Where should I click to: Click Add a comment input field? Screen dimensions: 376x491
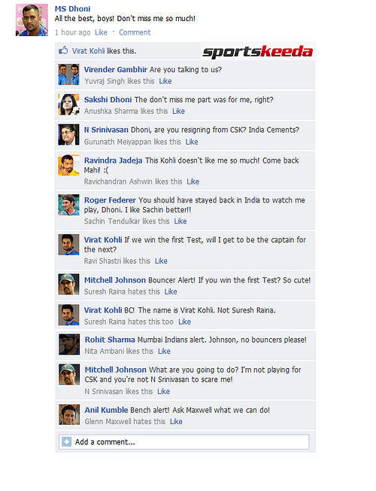click(x=184, y=442)
